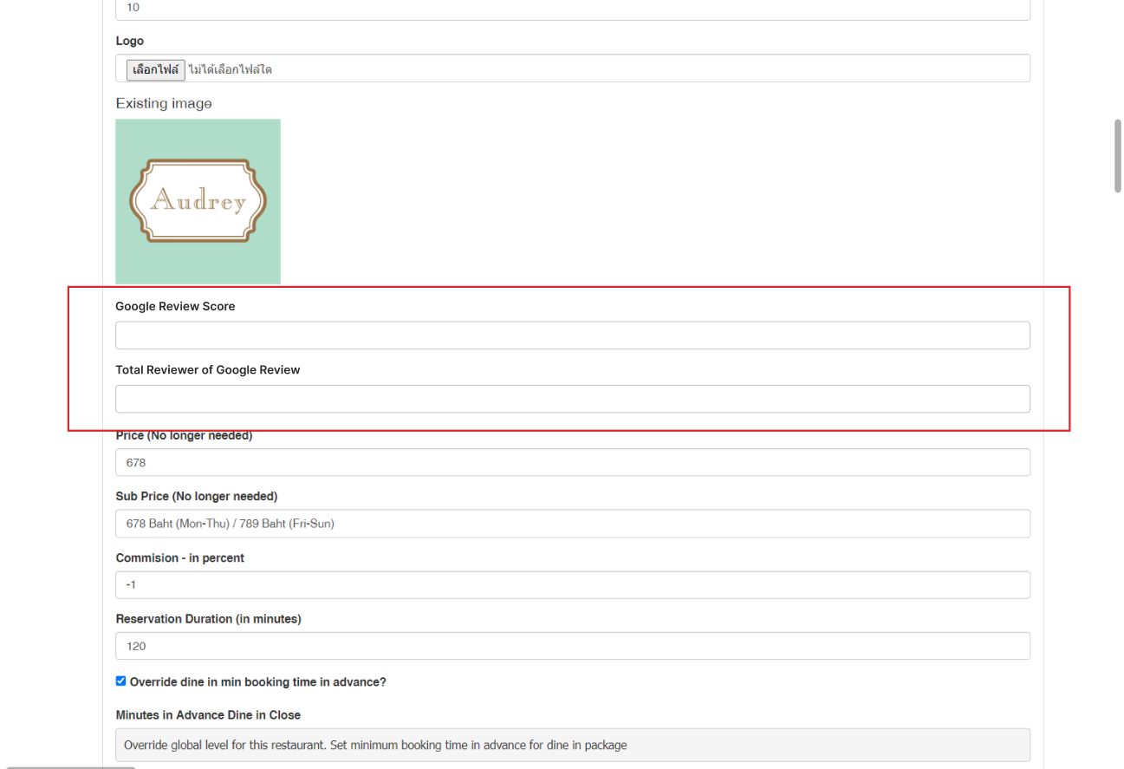This screenshot has height=769, width=1124.
Task: Click the 'Reservation Duration (in minutes)' label
Action: [x=208, y=619]
